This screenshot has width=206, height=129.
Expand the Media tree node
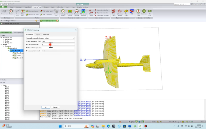pyautogui.click(x=3, y=41)
